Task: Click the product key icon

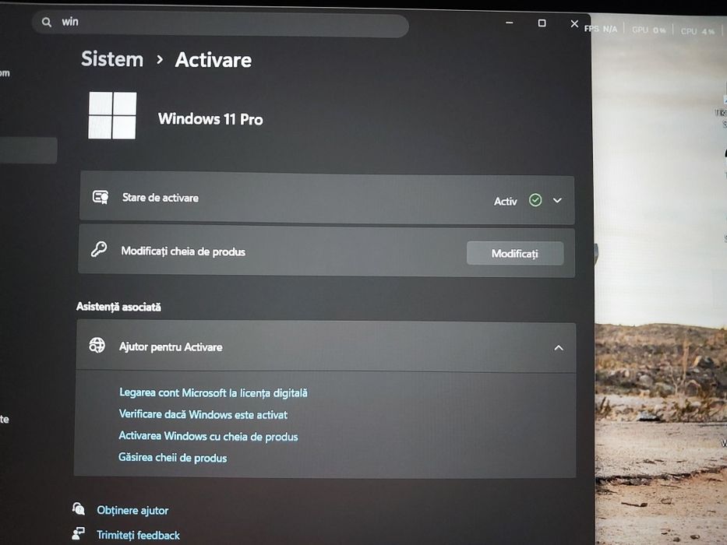Action: pos(99,250)
